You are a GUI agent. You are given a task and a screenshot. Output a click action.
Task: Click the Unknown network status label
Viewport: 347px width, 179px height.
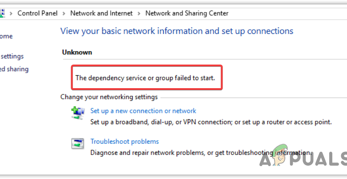[x=77, y=52]
